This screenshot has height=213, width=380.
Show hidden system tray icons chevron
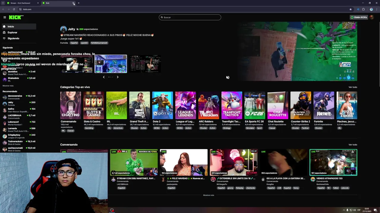[x=344, y=210]
